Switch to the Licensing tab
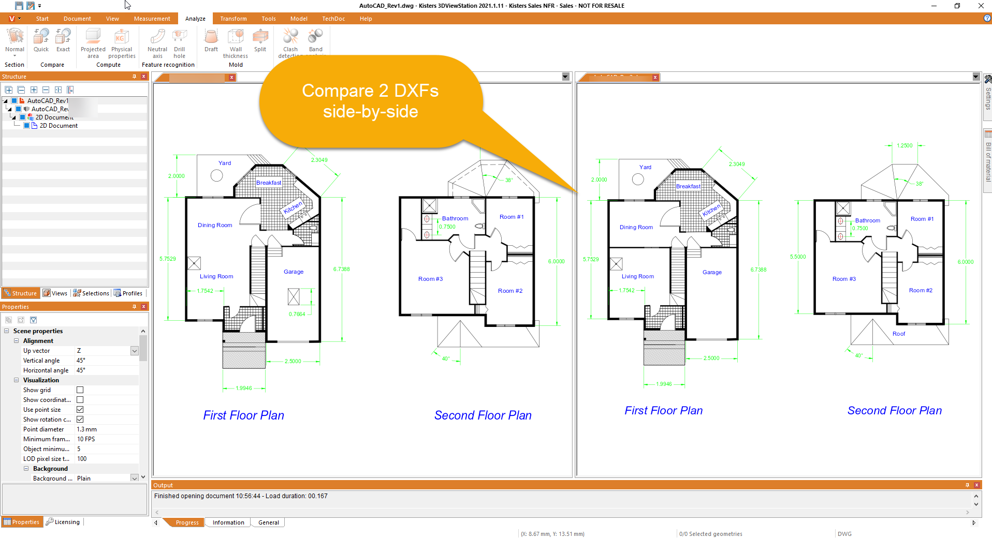The width and height of the screenshot is (992, 538). (63, 522)
